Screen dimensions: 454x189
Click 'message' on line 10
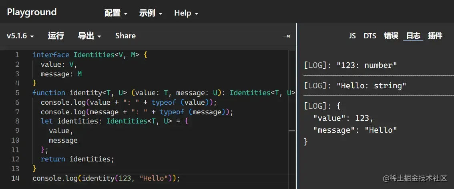point(63,140)
